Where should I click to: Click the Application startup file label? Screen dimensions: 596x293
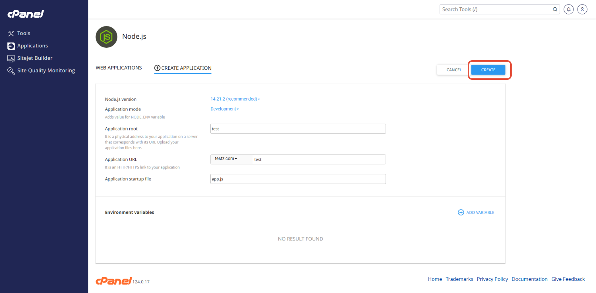click(x=128, y=179)
